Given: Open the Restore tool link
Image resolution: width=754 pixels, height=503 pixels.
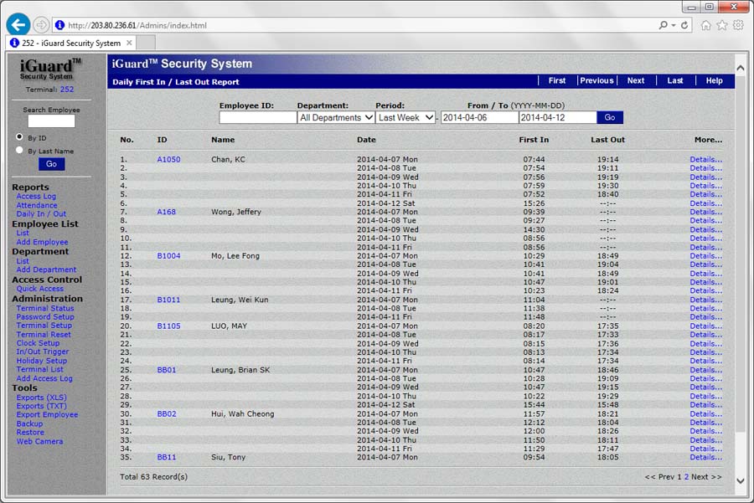Looking at the screenshot, I should [30, 433].
